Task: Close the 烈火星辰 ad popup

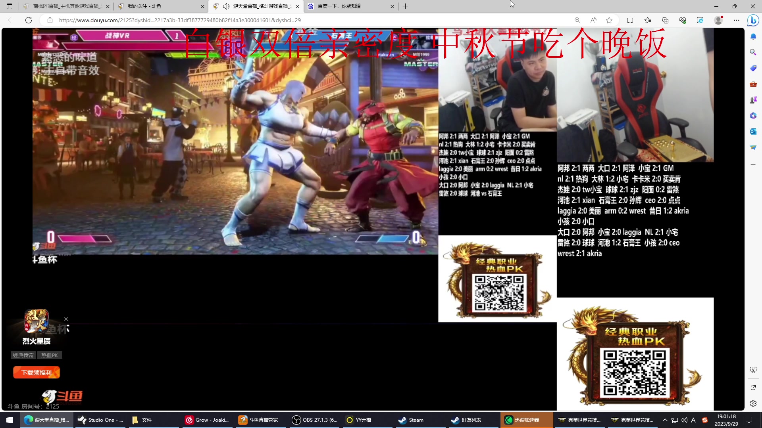Action: [66, 319]
